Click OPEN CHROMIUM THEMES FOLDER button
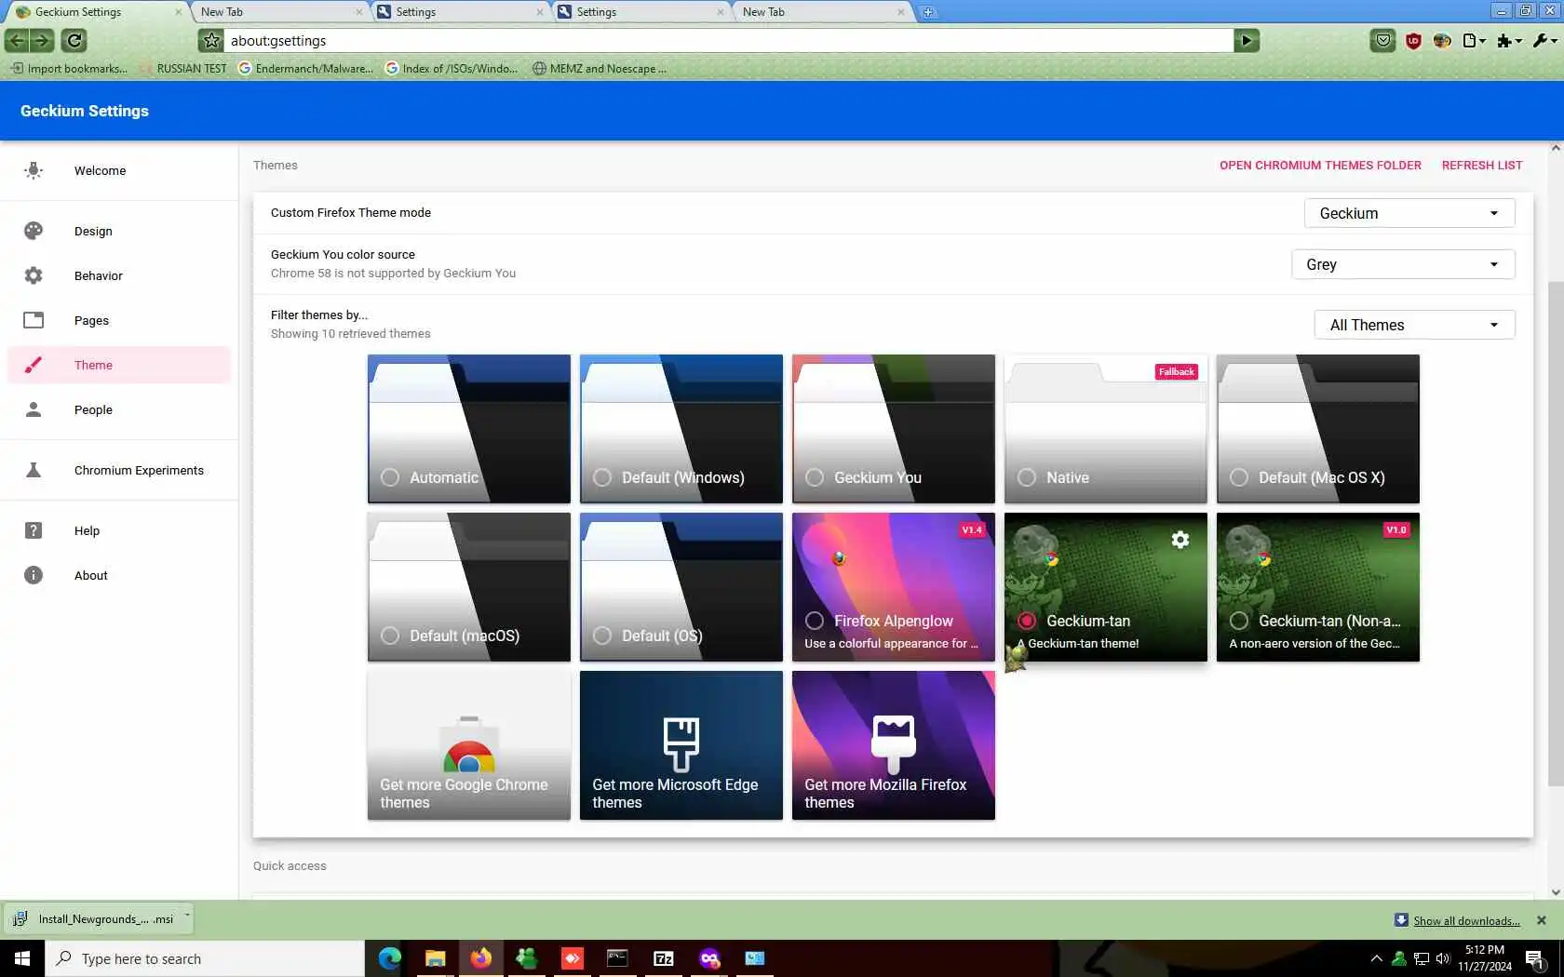Screen dimensions: 1564x977 point(1320,166)
